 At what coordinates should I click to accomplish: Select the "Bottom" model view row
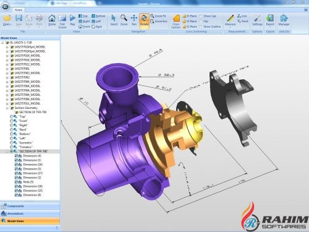pyautogui.click(x=25, y=134)
